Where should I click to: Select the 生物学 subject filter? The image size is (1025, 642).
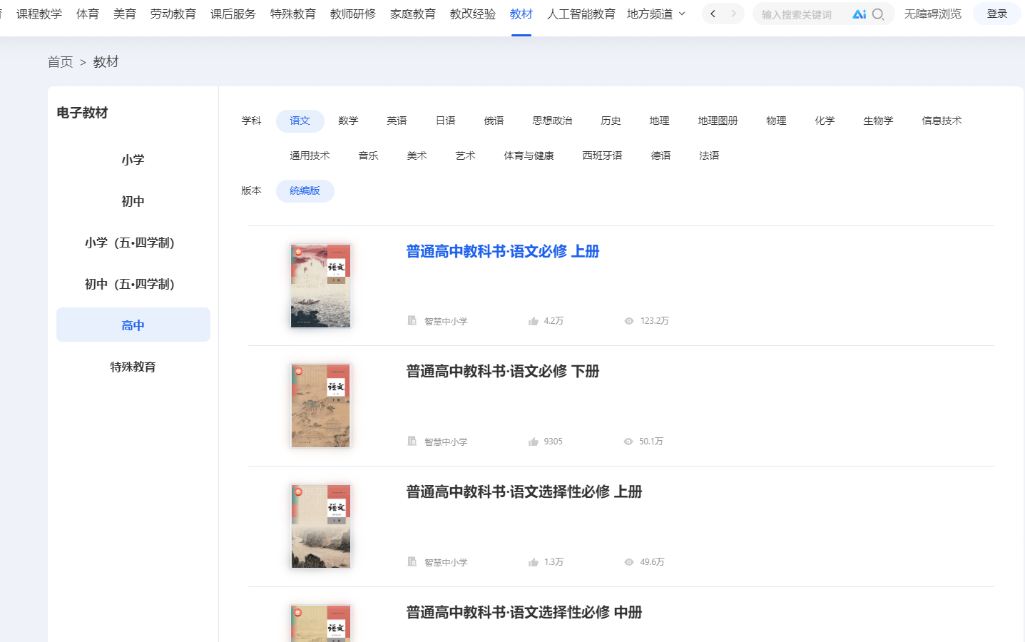(879, 121)
